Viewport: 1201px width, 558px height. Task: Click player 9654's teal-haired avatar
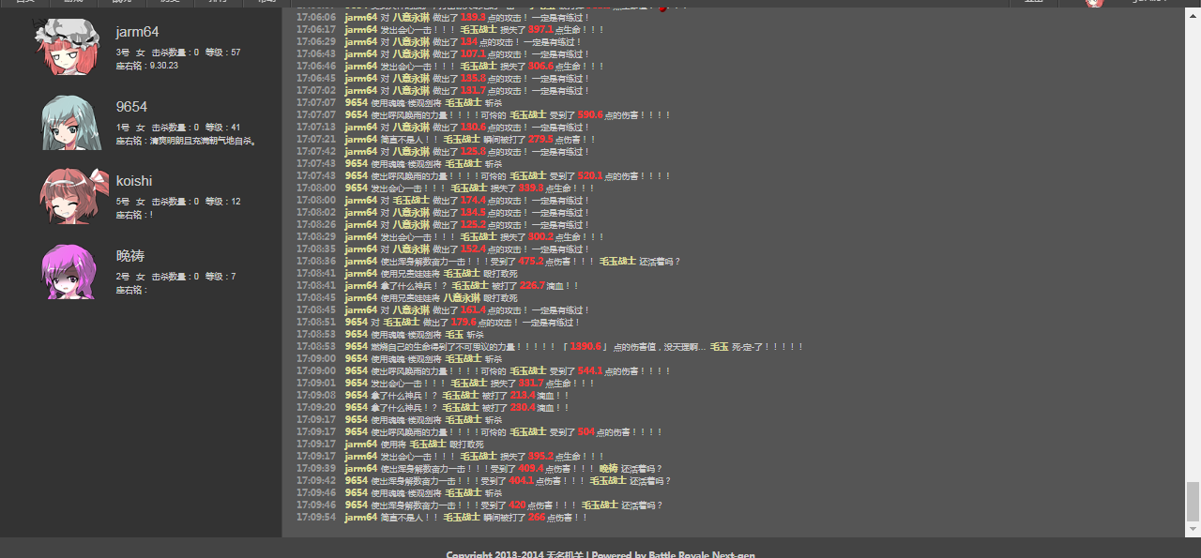[x=68, y=122]
